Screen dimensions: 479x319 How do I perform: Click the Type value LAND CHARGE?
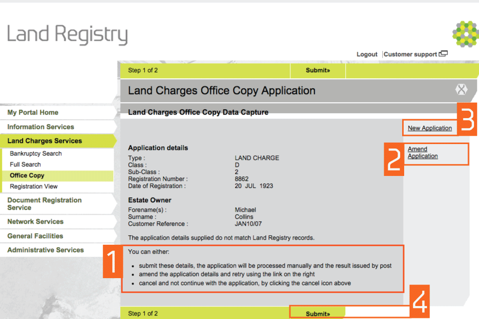point(257,158)
